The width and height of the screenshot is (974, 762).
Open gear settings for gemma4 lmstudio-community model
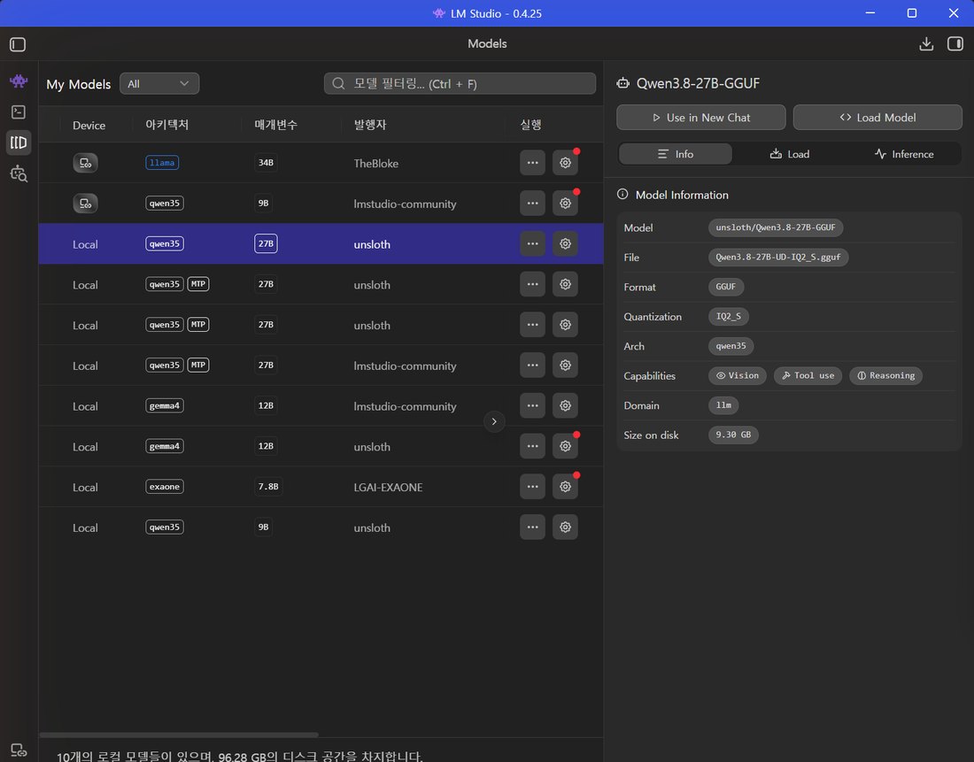pos(565,405)
